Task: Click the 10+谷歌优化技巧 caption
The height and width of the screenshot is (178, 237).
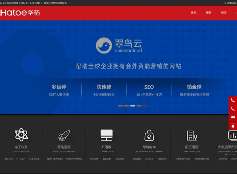Action: coord(149,95)
